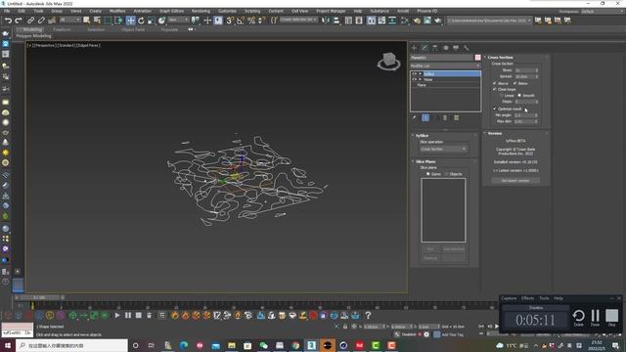Click the Pause icon in bottom simulation toolbar
Screen dimensions: 626x352
128,315
